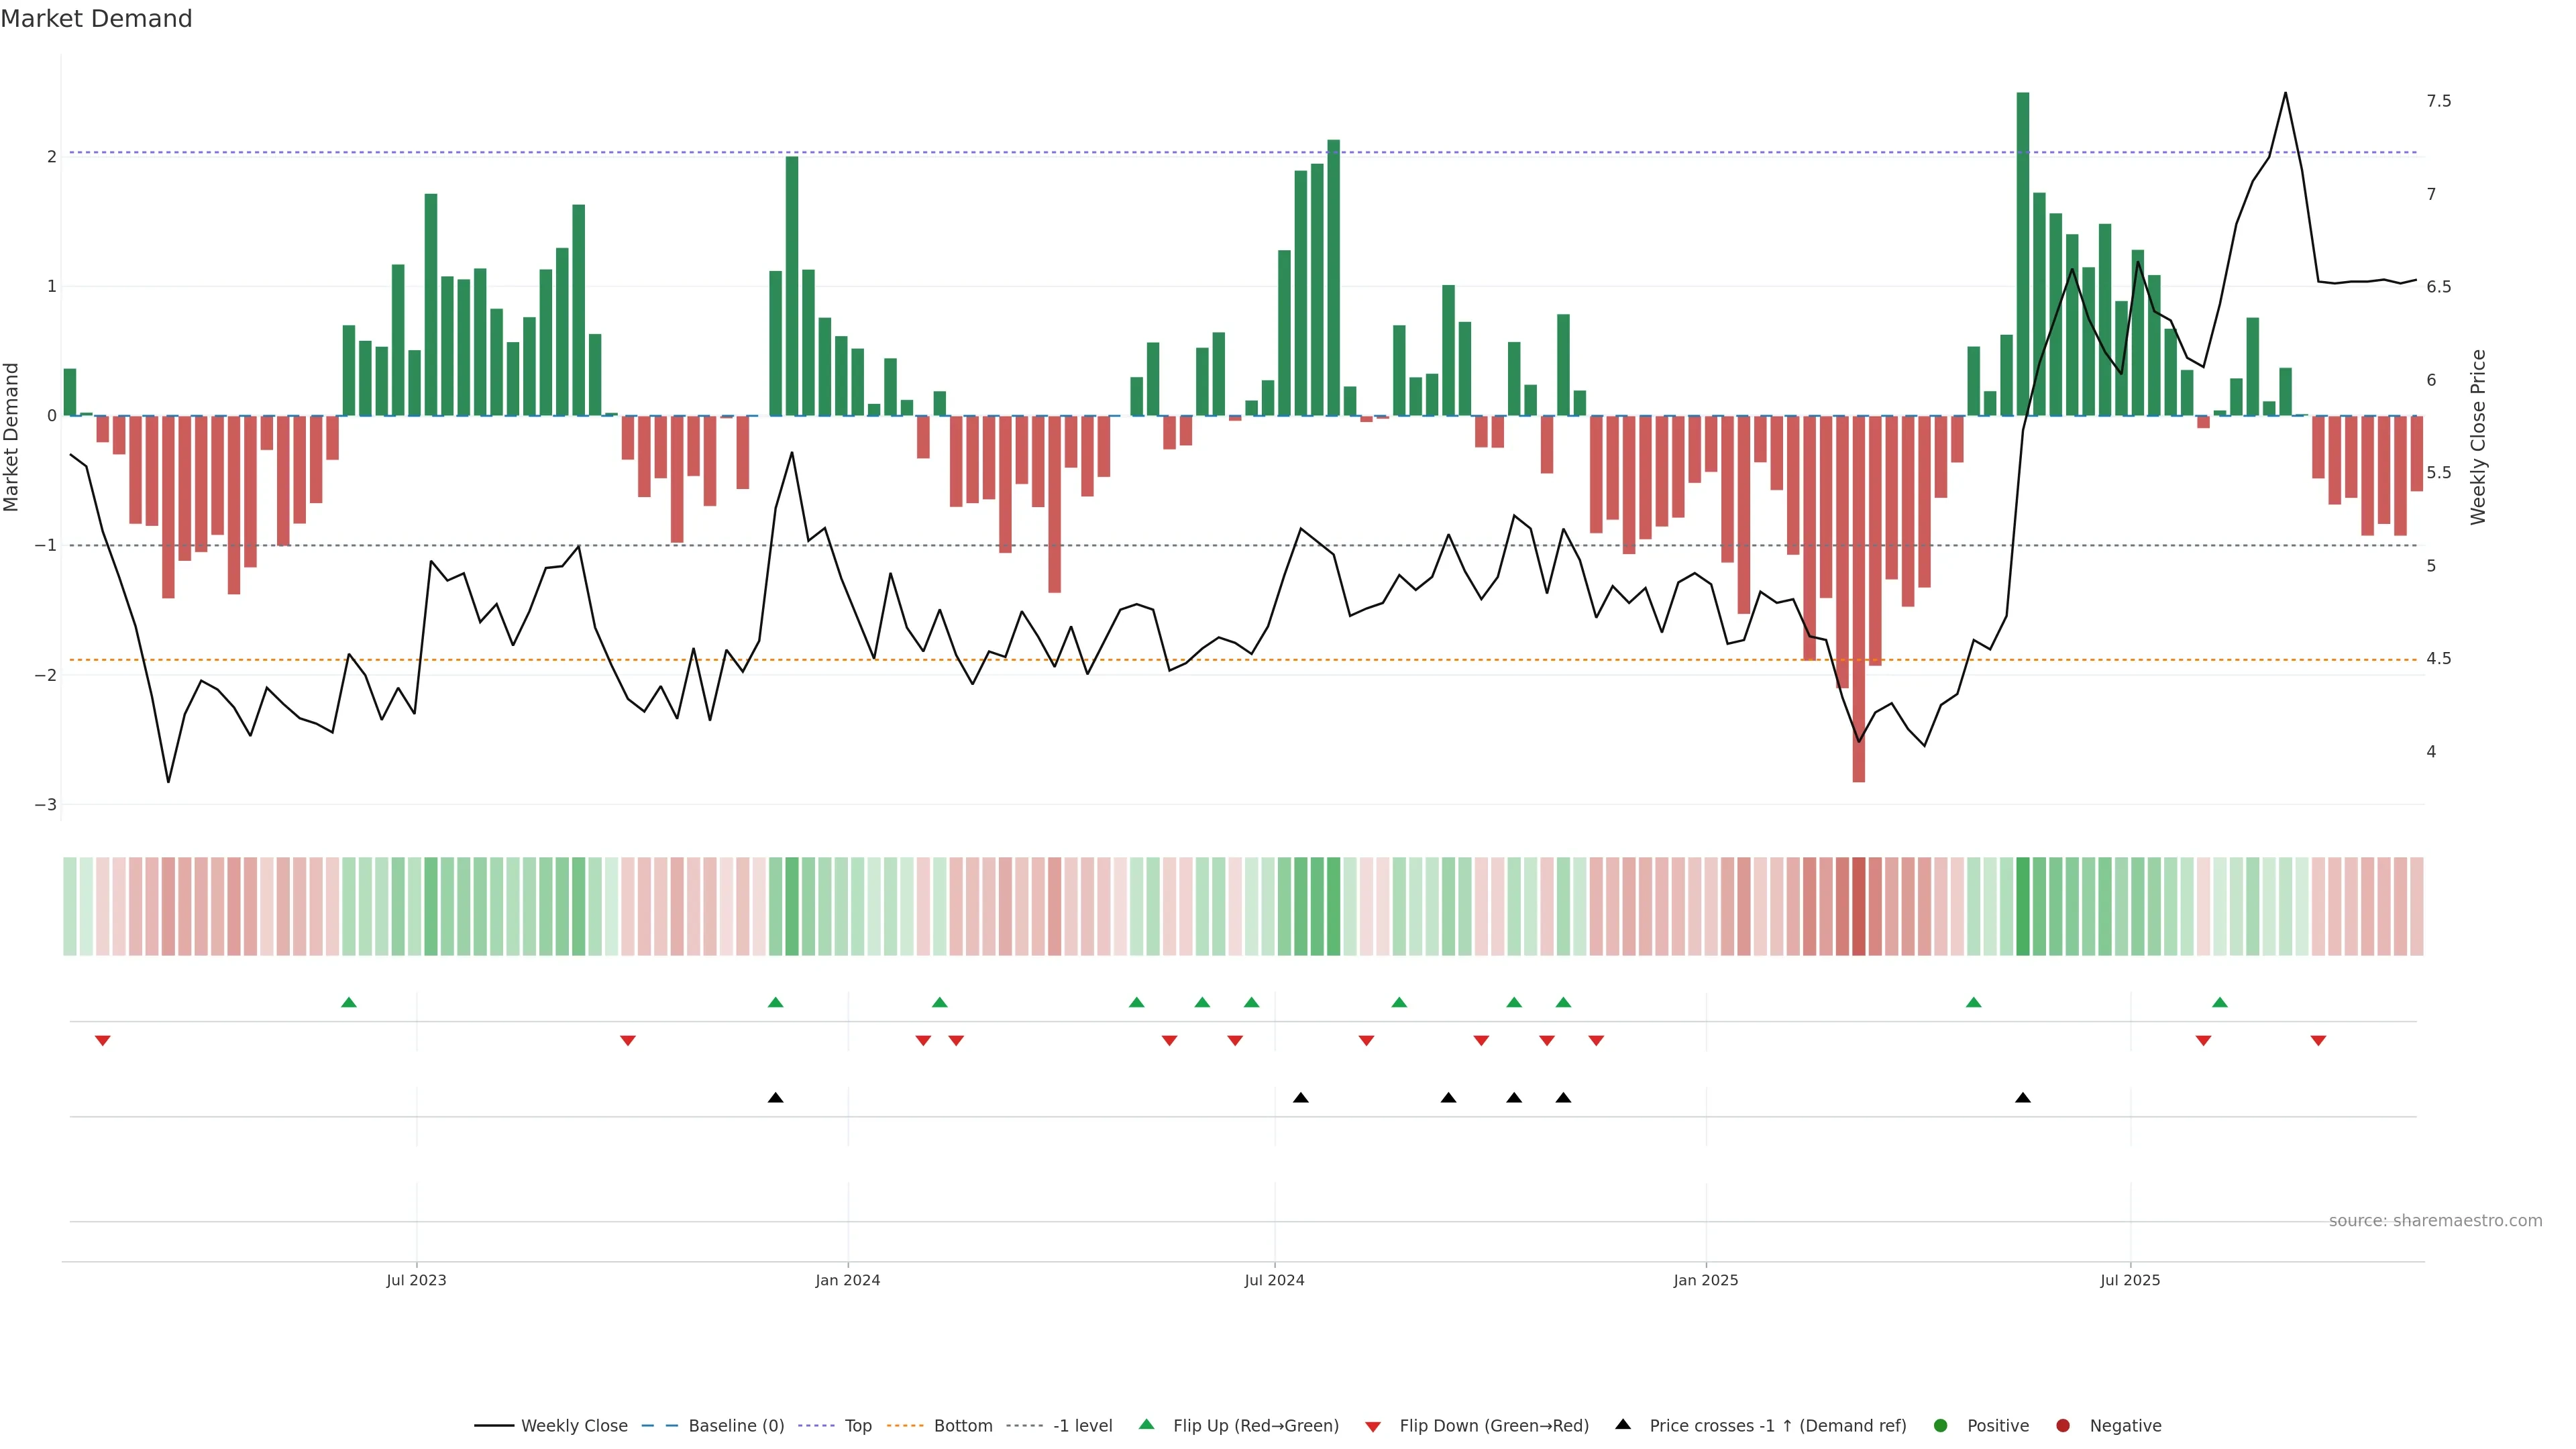Viewport: 2576px width, 1449px height.
Task: Click last green flip-up marker after Jul 2025
Action: 2220,1002
